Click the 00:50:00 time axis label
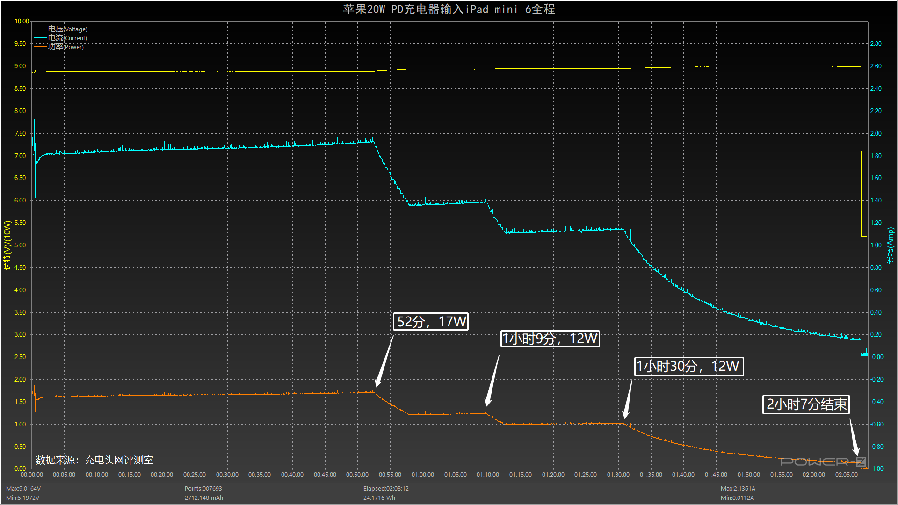898x505 pixels. (x=357, y=475)
